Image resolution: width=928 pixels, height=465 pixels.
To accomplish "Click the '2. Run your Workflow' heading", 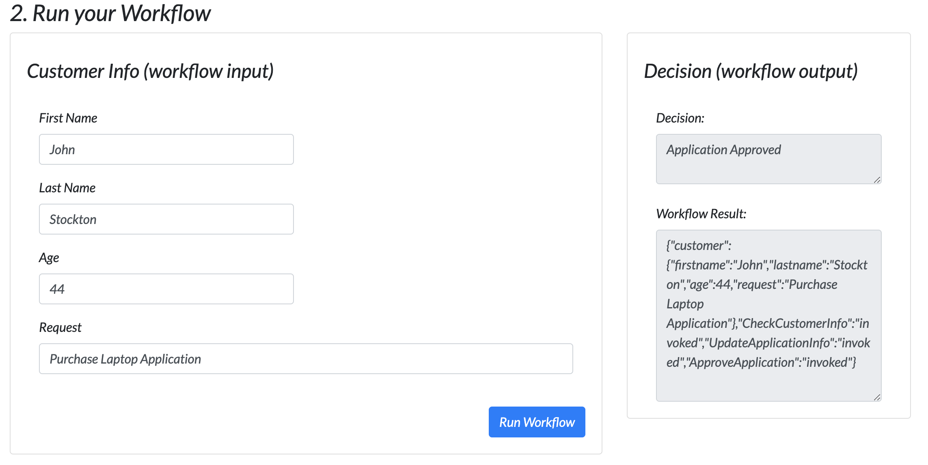I will pyautogui.click(x=110, y=13).
